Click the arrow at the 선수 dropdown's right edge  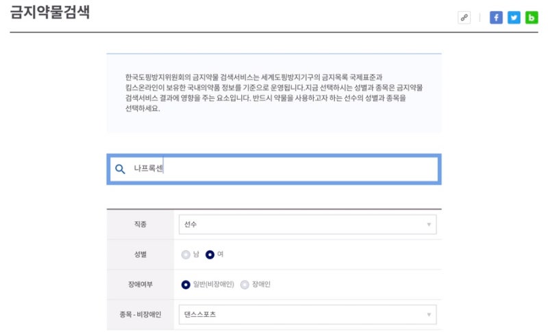coord(429,225)
